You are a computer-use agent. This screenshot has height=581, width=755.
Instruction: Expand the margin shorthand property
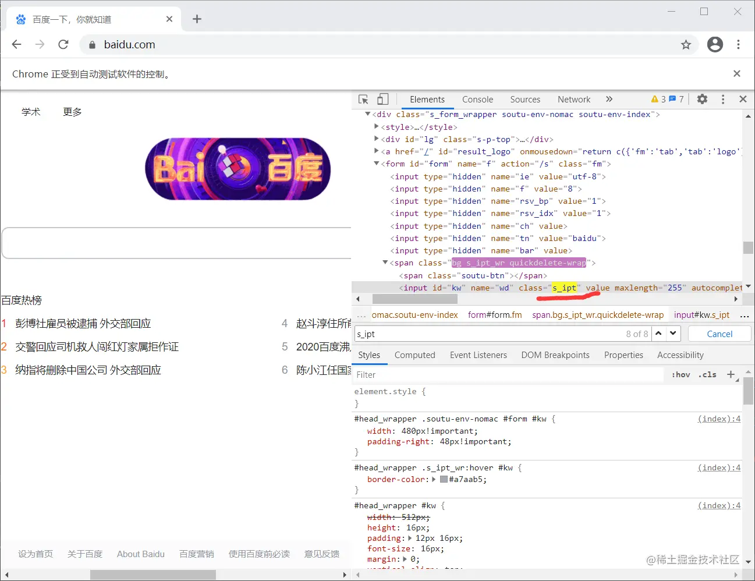click(x=405, y=559)
